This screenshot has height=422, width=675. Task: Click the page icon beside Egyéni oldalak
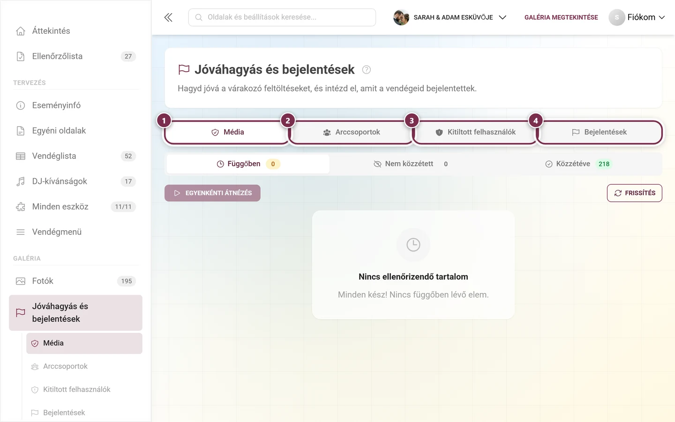click(x=21, y=131)
